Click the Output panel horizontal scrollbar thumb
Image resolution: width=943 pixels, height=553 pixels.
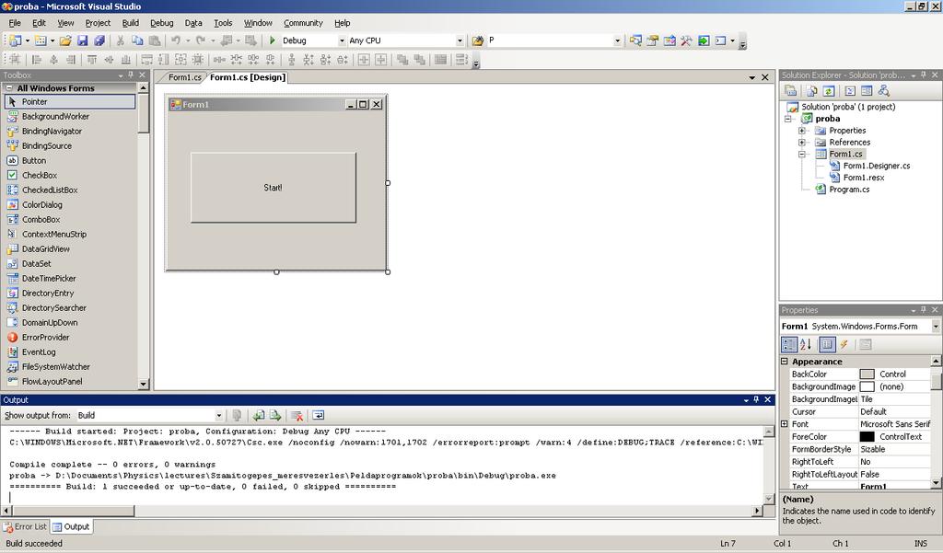point(72,511)
